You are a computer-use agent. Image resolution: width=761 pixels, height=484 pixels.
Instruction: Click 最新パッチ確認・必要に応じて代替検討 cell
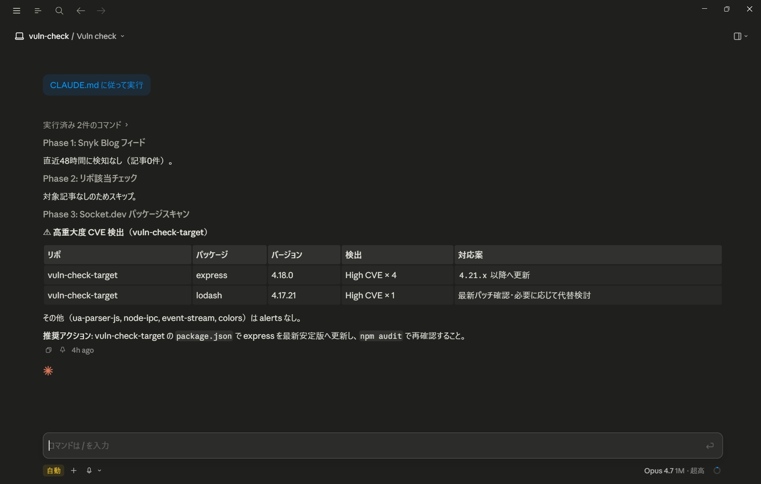pos(588,295)
